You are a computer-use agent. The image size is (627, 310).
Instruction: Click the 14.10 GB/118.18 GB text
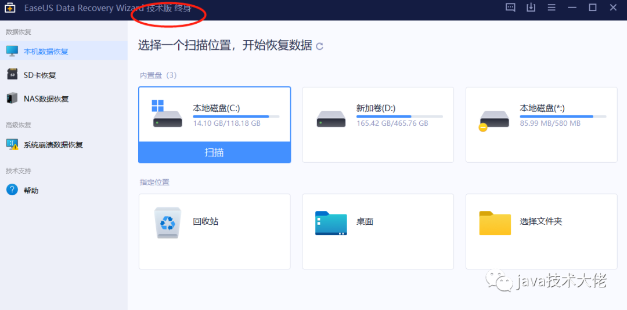[227, 123]
